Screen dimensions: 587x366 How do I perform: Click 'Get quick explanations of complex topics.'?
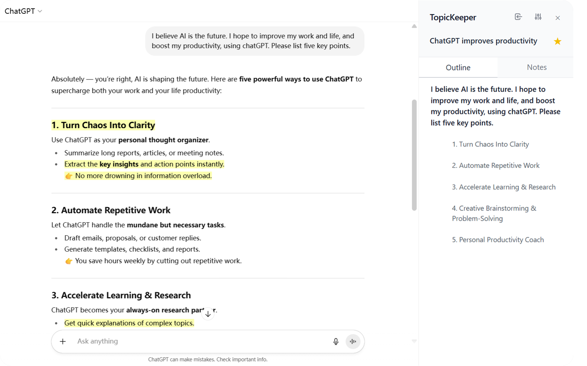pyautogui.click(x=129, y=323)
